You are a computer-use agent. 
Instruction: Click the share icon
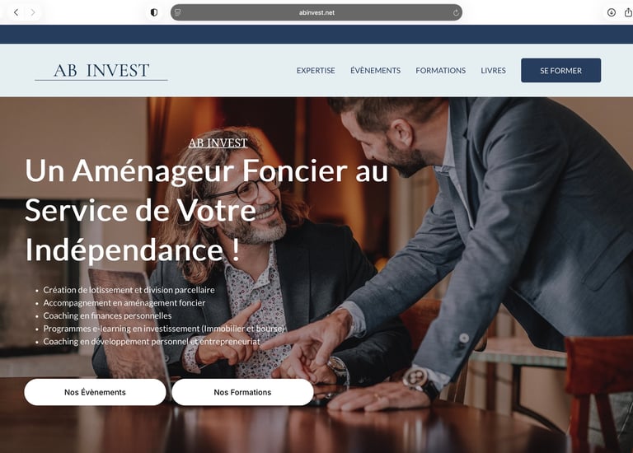point(629,12)
